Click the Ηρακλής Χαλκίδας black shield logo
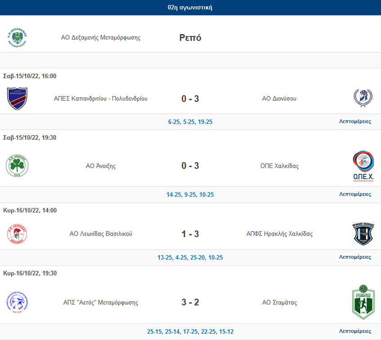381x340 pixels. [363, 234]
